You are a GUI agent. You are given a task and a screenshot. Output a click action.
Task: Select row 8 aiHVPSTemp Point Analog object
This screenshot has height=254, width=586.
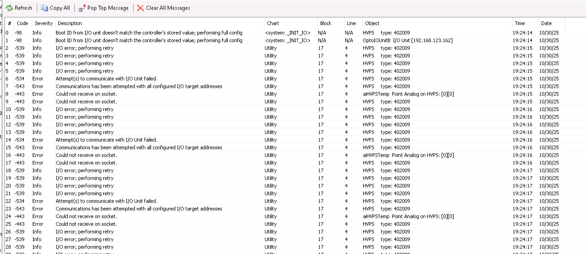point(408,94)
